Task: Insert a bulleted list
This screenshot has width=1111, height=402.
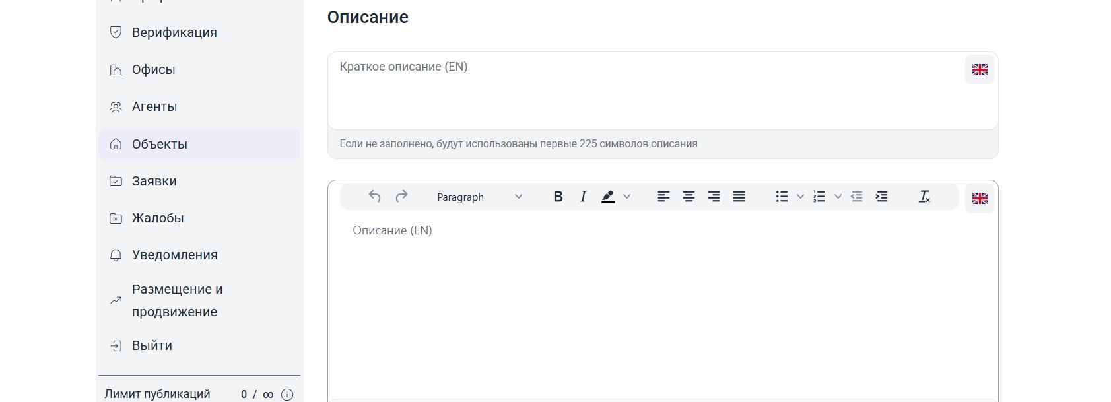Action: 782,197
